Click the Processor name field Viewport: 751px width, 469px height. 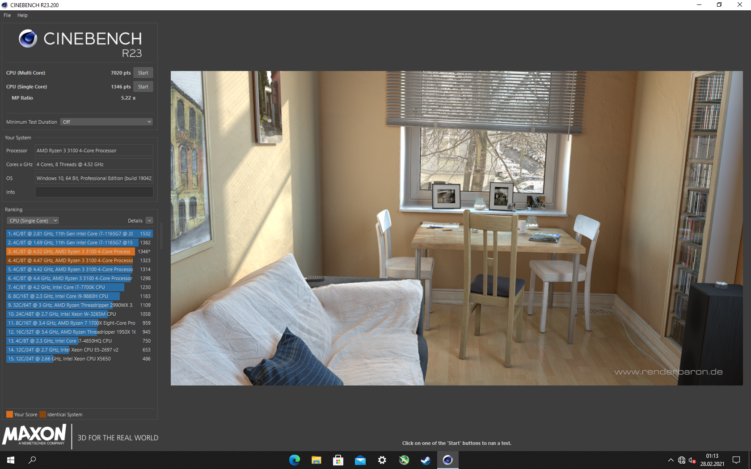pos(94,151)
